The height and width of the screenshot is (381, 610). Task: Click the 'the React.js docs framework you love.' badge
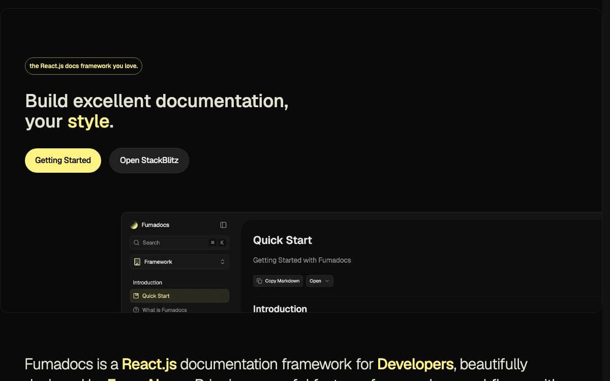83,66
